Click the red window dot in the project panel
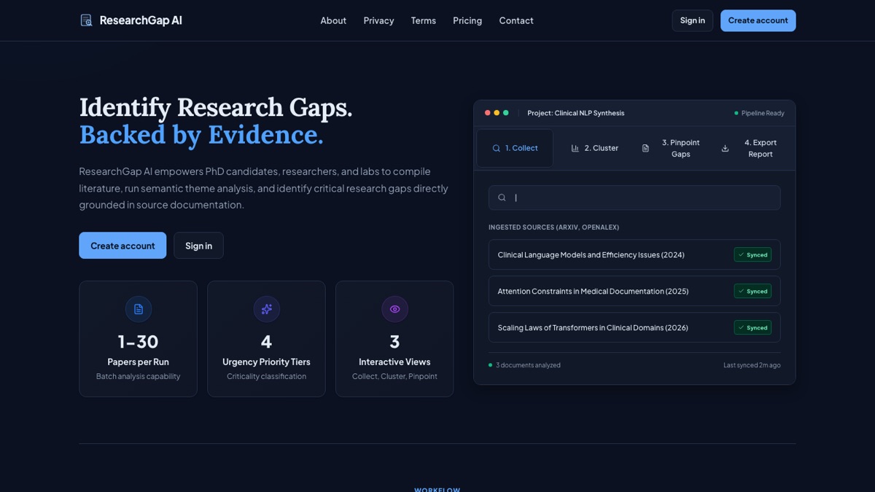The height and width of the screenshot is (492, 875). click(x=487, y=113)
